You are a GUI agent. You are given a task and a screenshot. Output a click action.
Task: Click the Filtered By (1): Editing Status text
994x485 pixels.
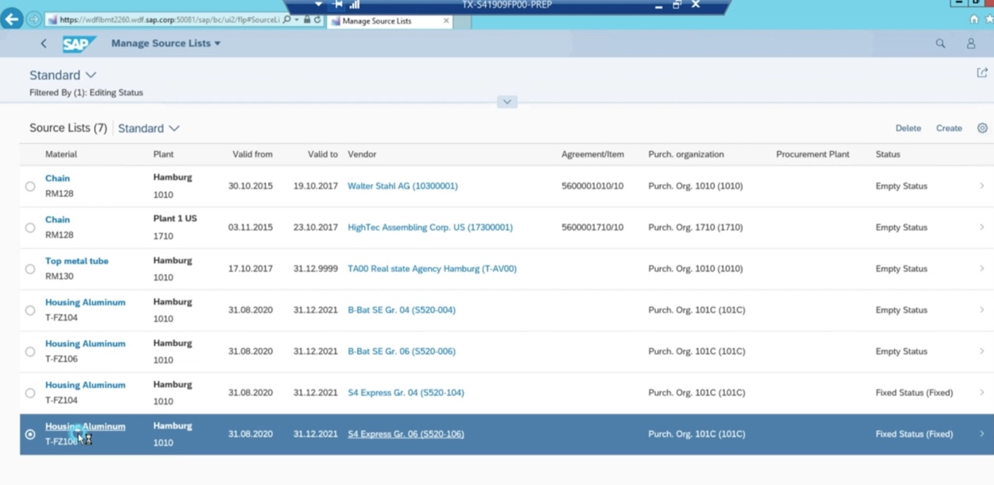point(86,93)
